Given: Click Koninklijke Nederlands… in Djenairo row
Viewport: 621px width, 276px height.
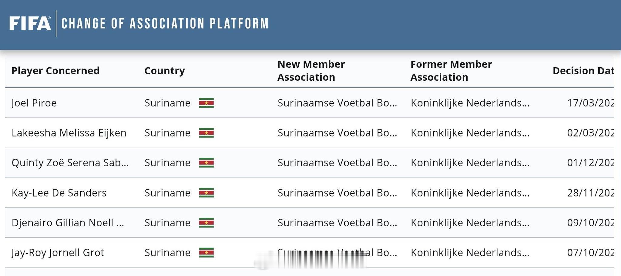Looking at the screenshot, I should point(470,223).
